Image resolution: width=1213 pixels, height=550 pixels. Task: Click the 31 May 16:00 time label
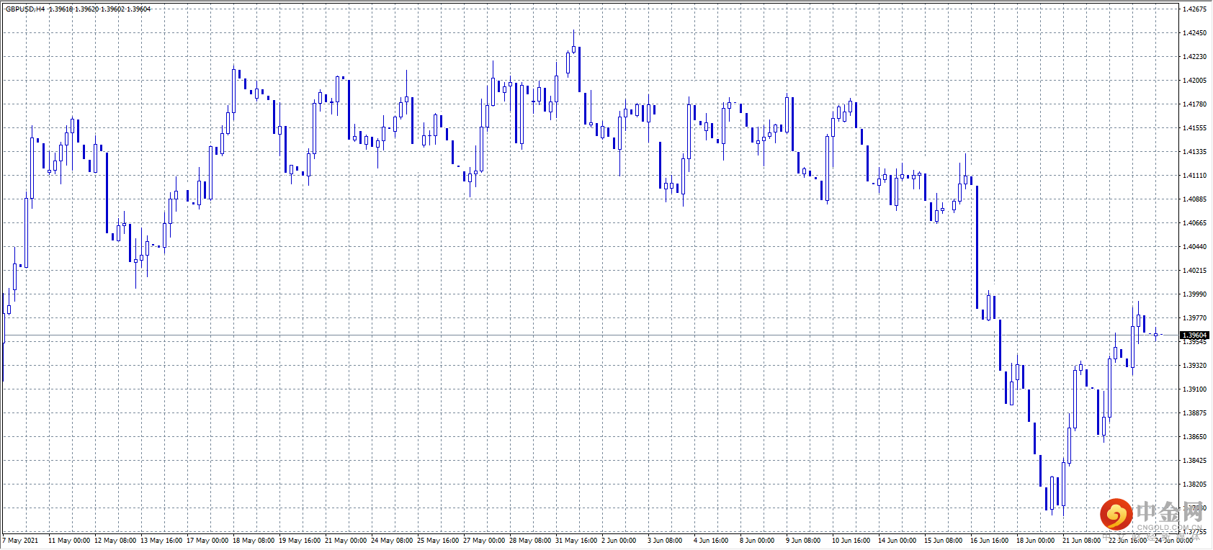point(576,541)
